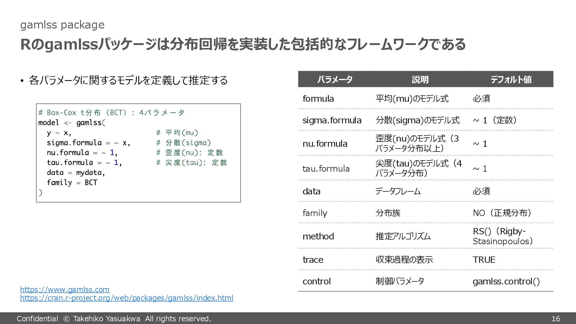Click the 'デフォルト値' table header
The width and height of the screenshot is (576, 324).
pos(511,79)
